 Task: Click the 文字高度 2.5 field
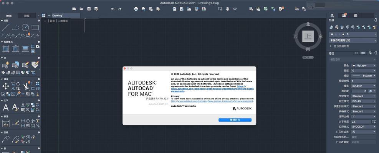click(361, 121)
